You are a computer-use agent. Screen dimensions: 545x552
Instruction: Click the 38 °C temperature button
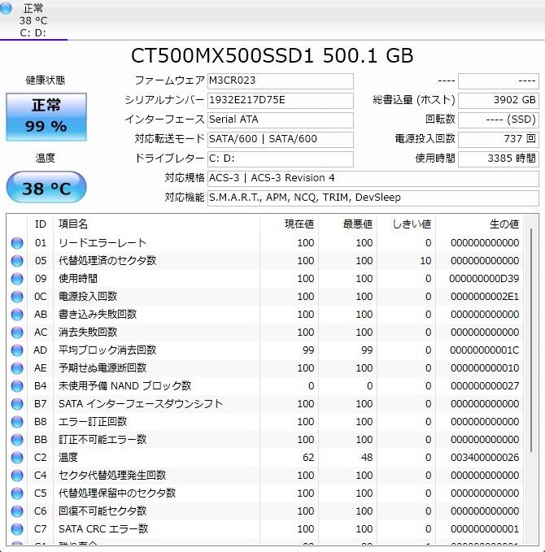coord(46,187)
